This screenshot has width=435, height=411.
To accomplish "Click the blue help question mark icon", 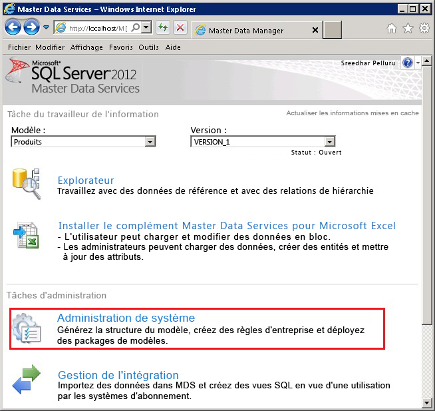I will [x=408, y=63].
